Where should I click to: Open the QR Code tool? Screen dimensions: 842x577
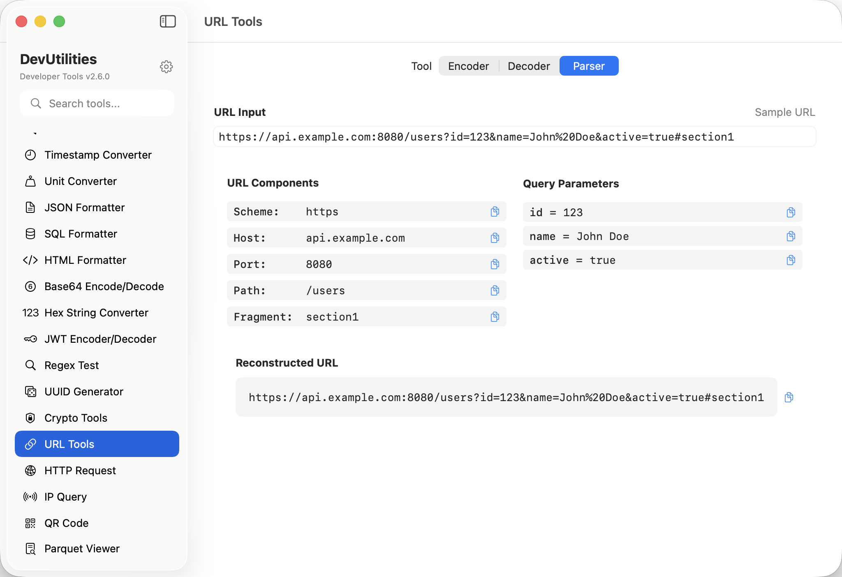tap(67, 523)
